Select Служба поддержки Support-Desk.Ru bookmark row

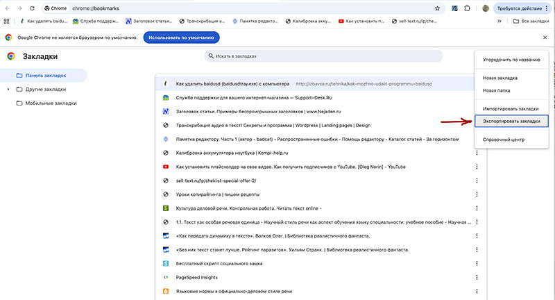click(x=315, y=98)
